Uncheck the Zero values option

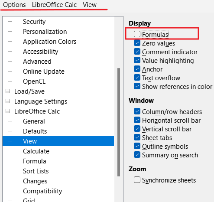137,43
